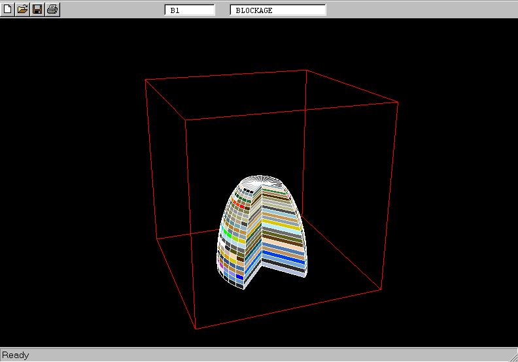
Task: Click the top-right corner of red bounding box
Action: click(398, 102)
